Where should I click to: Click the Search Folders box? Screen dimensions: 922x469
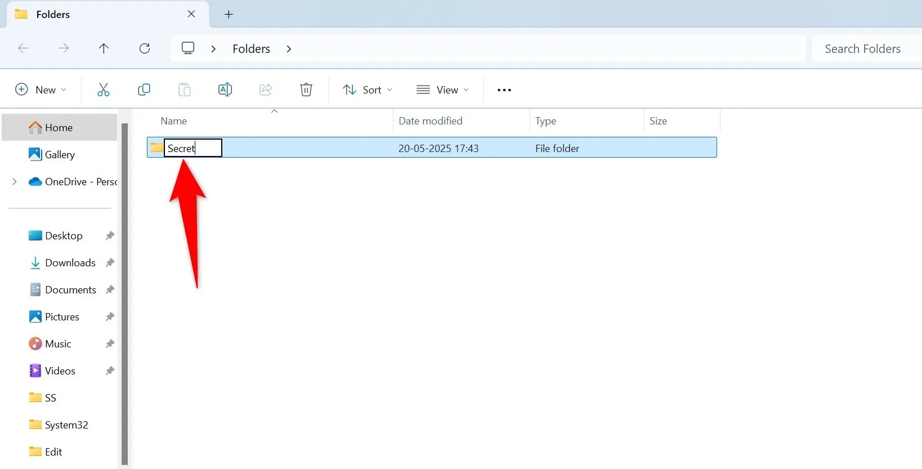(x=862, y=49)
